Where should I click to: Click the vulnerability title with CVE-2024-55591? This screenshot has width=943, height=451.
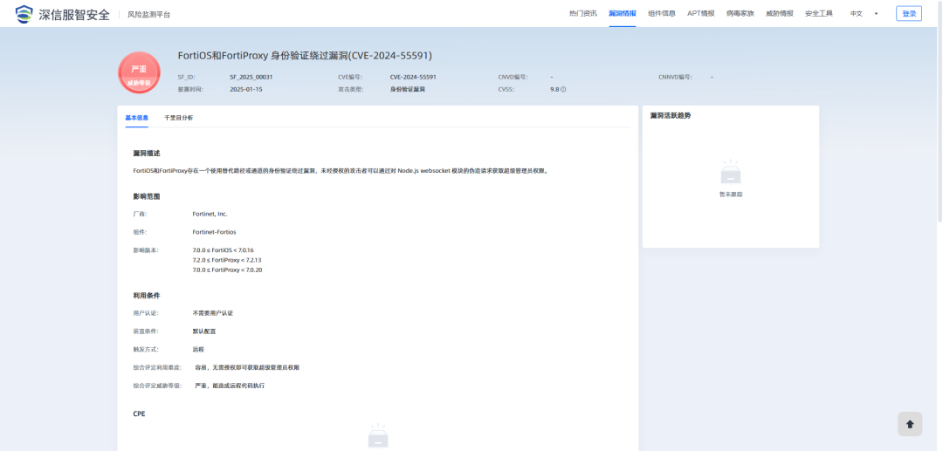305,55
